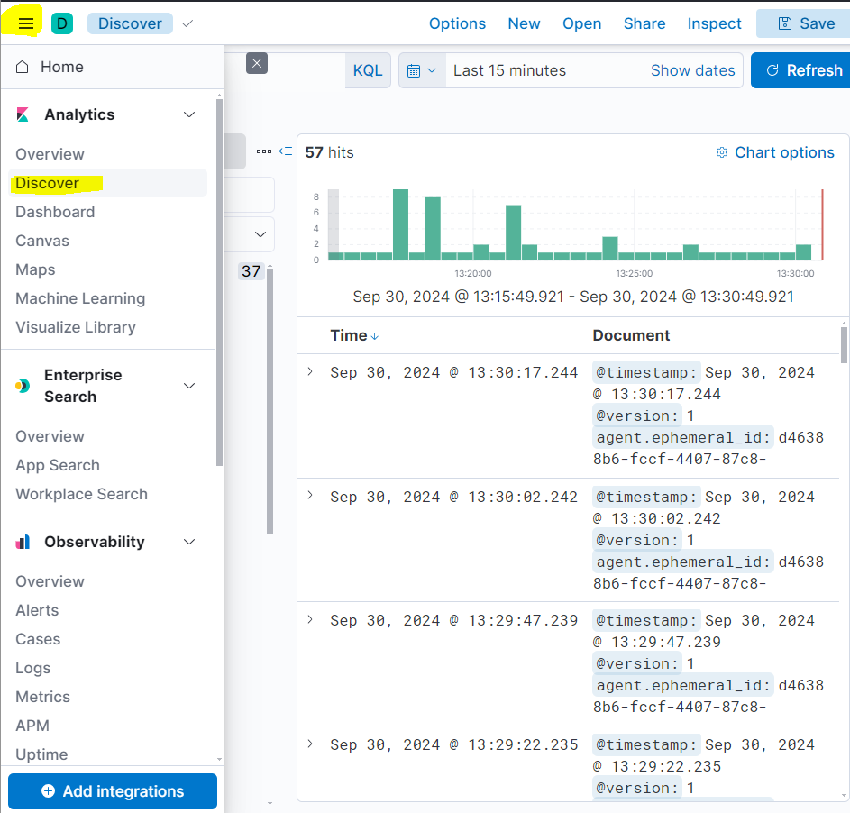
Task: Click New in the top menu
Action: pyautogui.click(x=524, y=23)
